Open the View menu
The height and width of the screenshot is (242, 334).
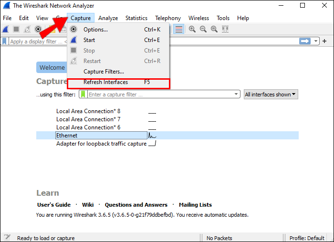point(42,18)
